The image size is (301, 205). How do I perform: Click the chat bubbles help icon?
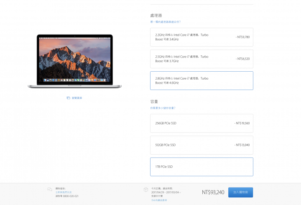50,189
